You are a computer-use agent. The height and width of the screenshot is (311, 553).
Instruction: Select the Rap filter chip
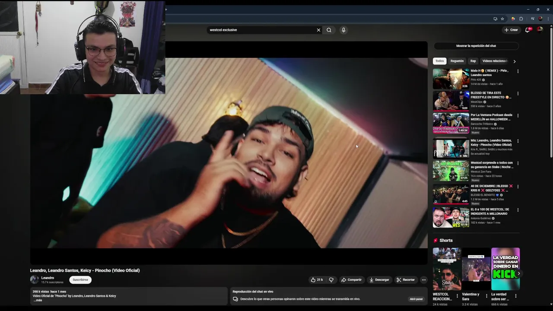(x=473, y=61)
